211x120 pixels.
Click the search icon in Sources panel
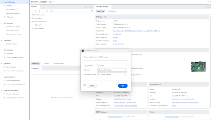click(32, 11)
